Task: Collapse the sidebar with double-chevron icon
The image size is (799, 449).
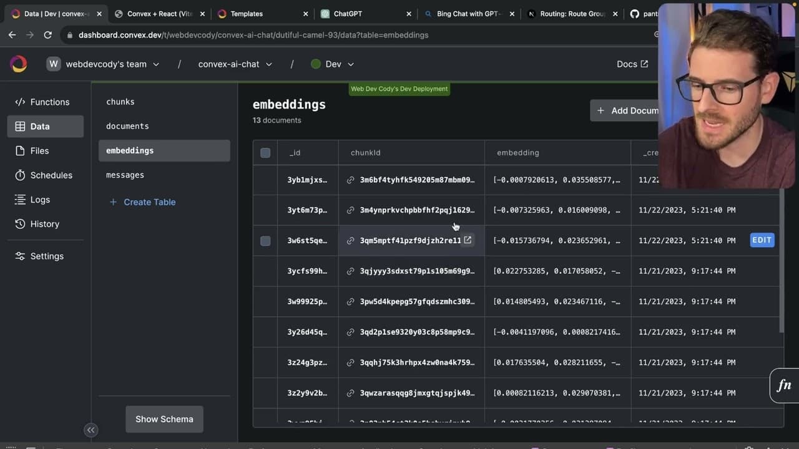Action: [91, 430]
